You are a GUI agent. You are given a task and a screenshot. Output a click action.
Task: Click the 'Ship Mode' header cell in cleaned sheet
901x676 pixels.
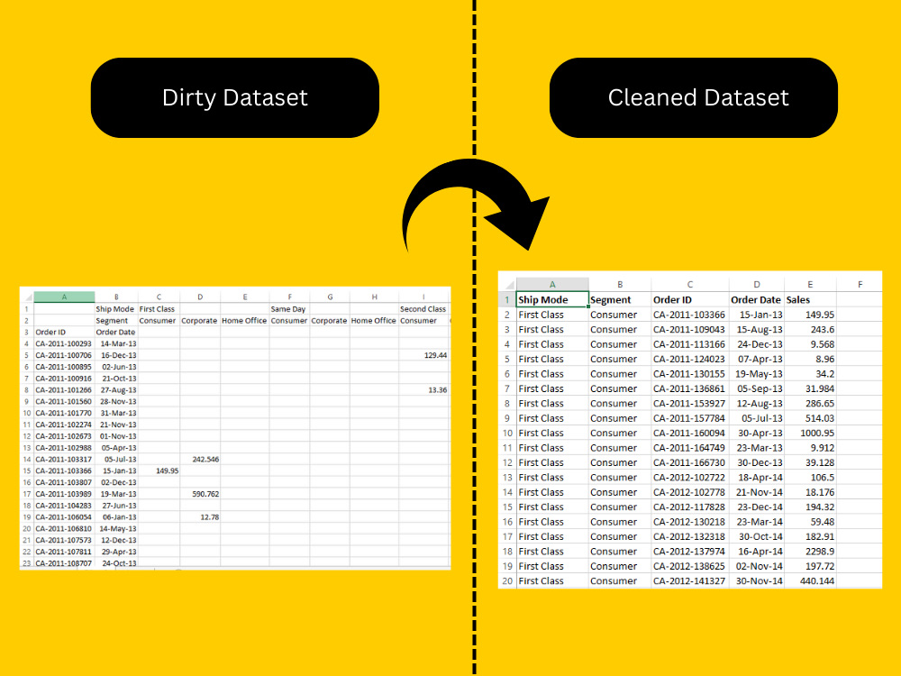coord(552,299)
